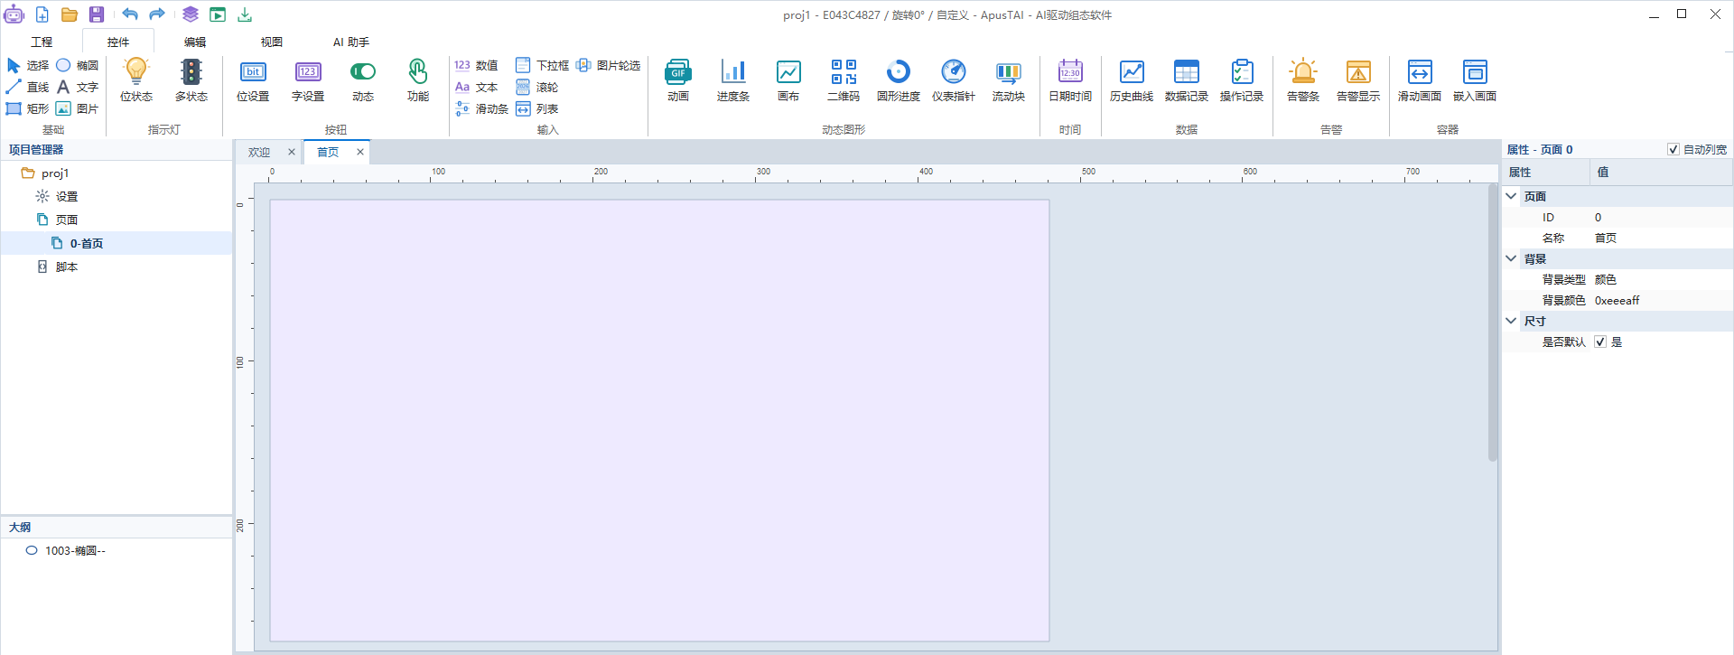
Task: Choose the 多状态 traffic light indicator
Action: 191,80
